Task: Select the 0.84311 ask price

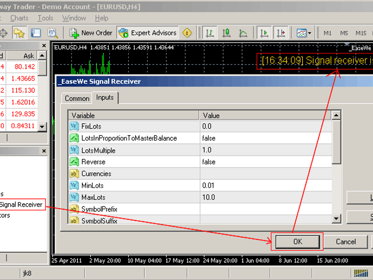Action: pos(23,126)
